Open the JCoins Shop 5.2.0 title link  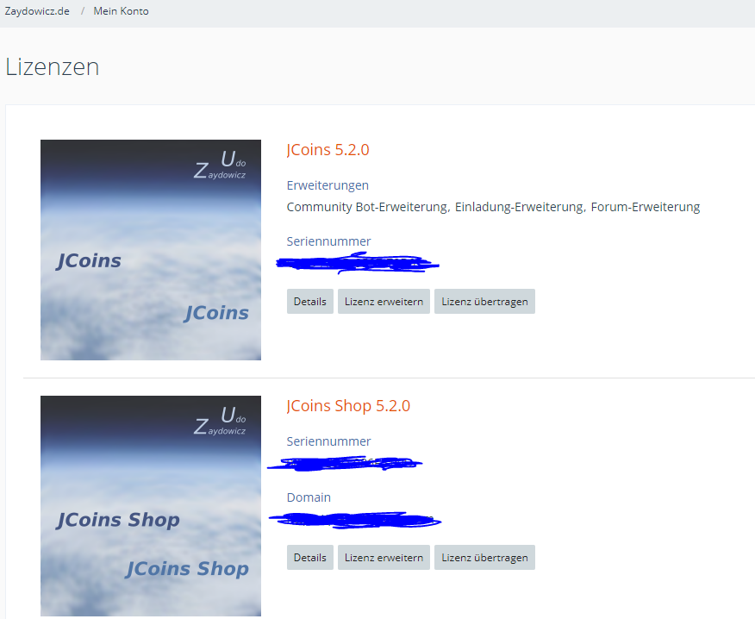tap(348, 406)
